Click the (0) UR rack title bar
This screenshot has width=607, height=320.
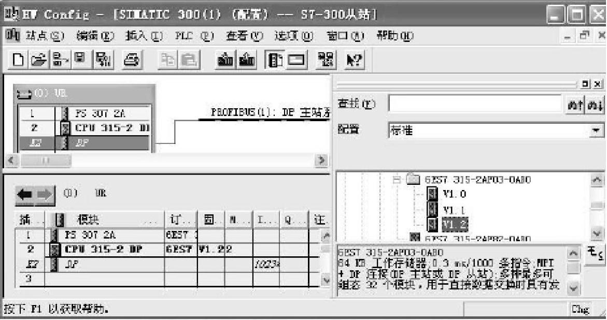tap(84, 93)
